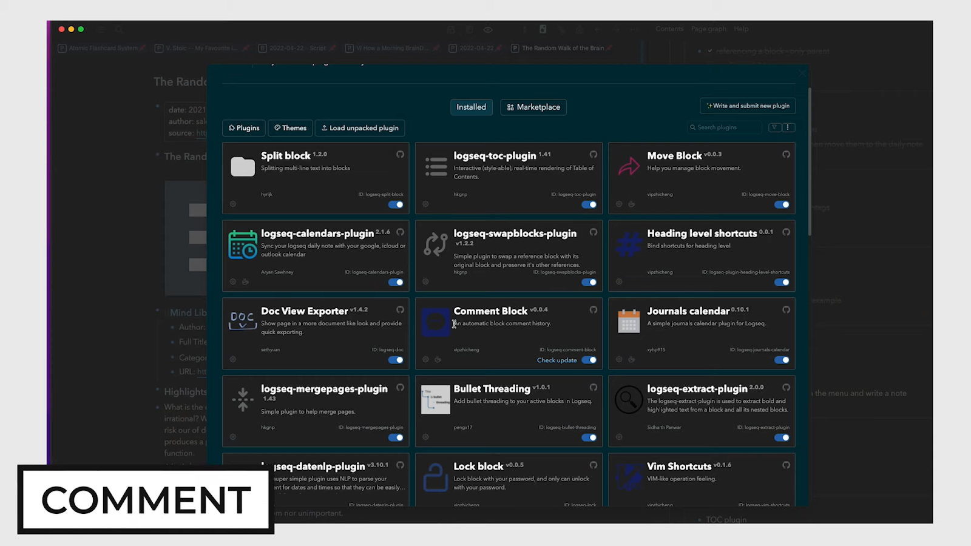
Task: Click Load unpacked plugin button
Action: (x=360, y=128)
